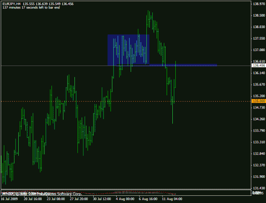The width and height of the screenshot is (266, 203).
Task: Click the 138.970 price scale label
Action: [259, 4]
